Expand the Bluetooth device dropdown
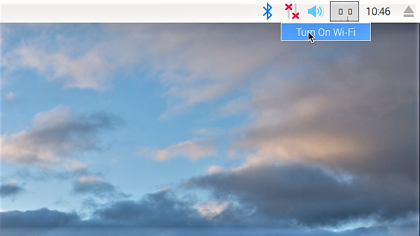Screen dimensions: 420x236 pyautogui.click(x=268, y=11)
